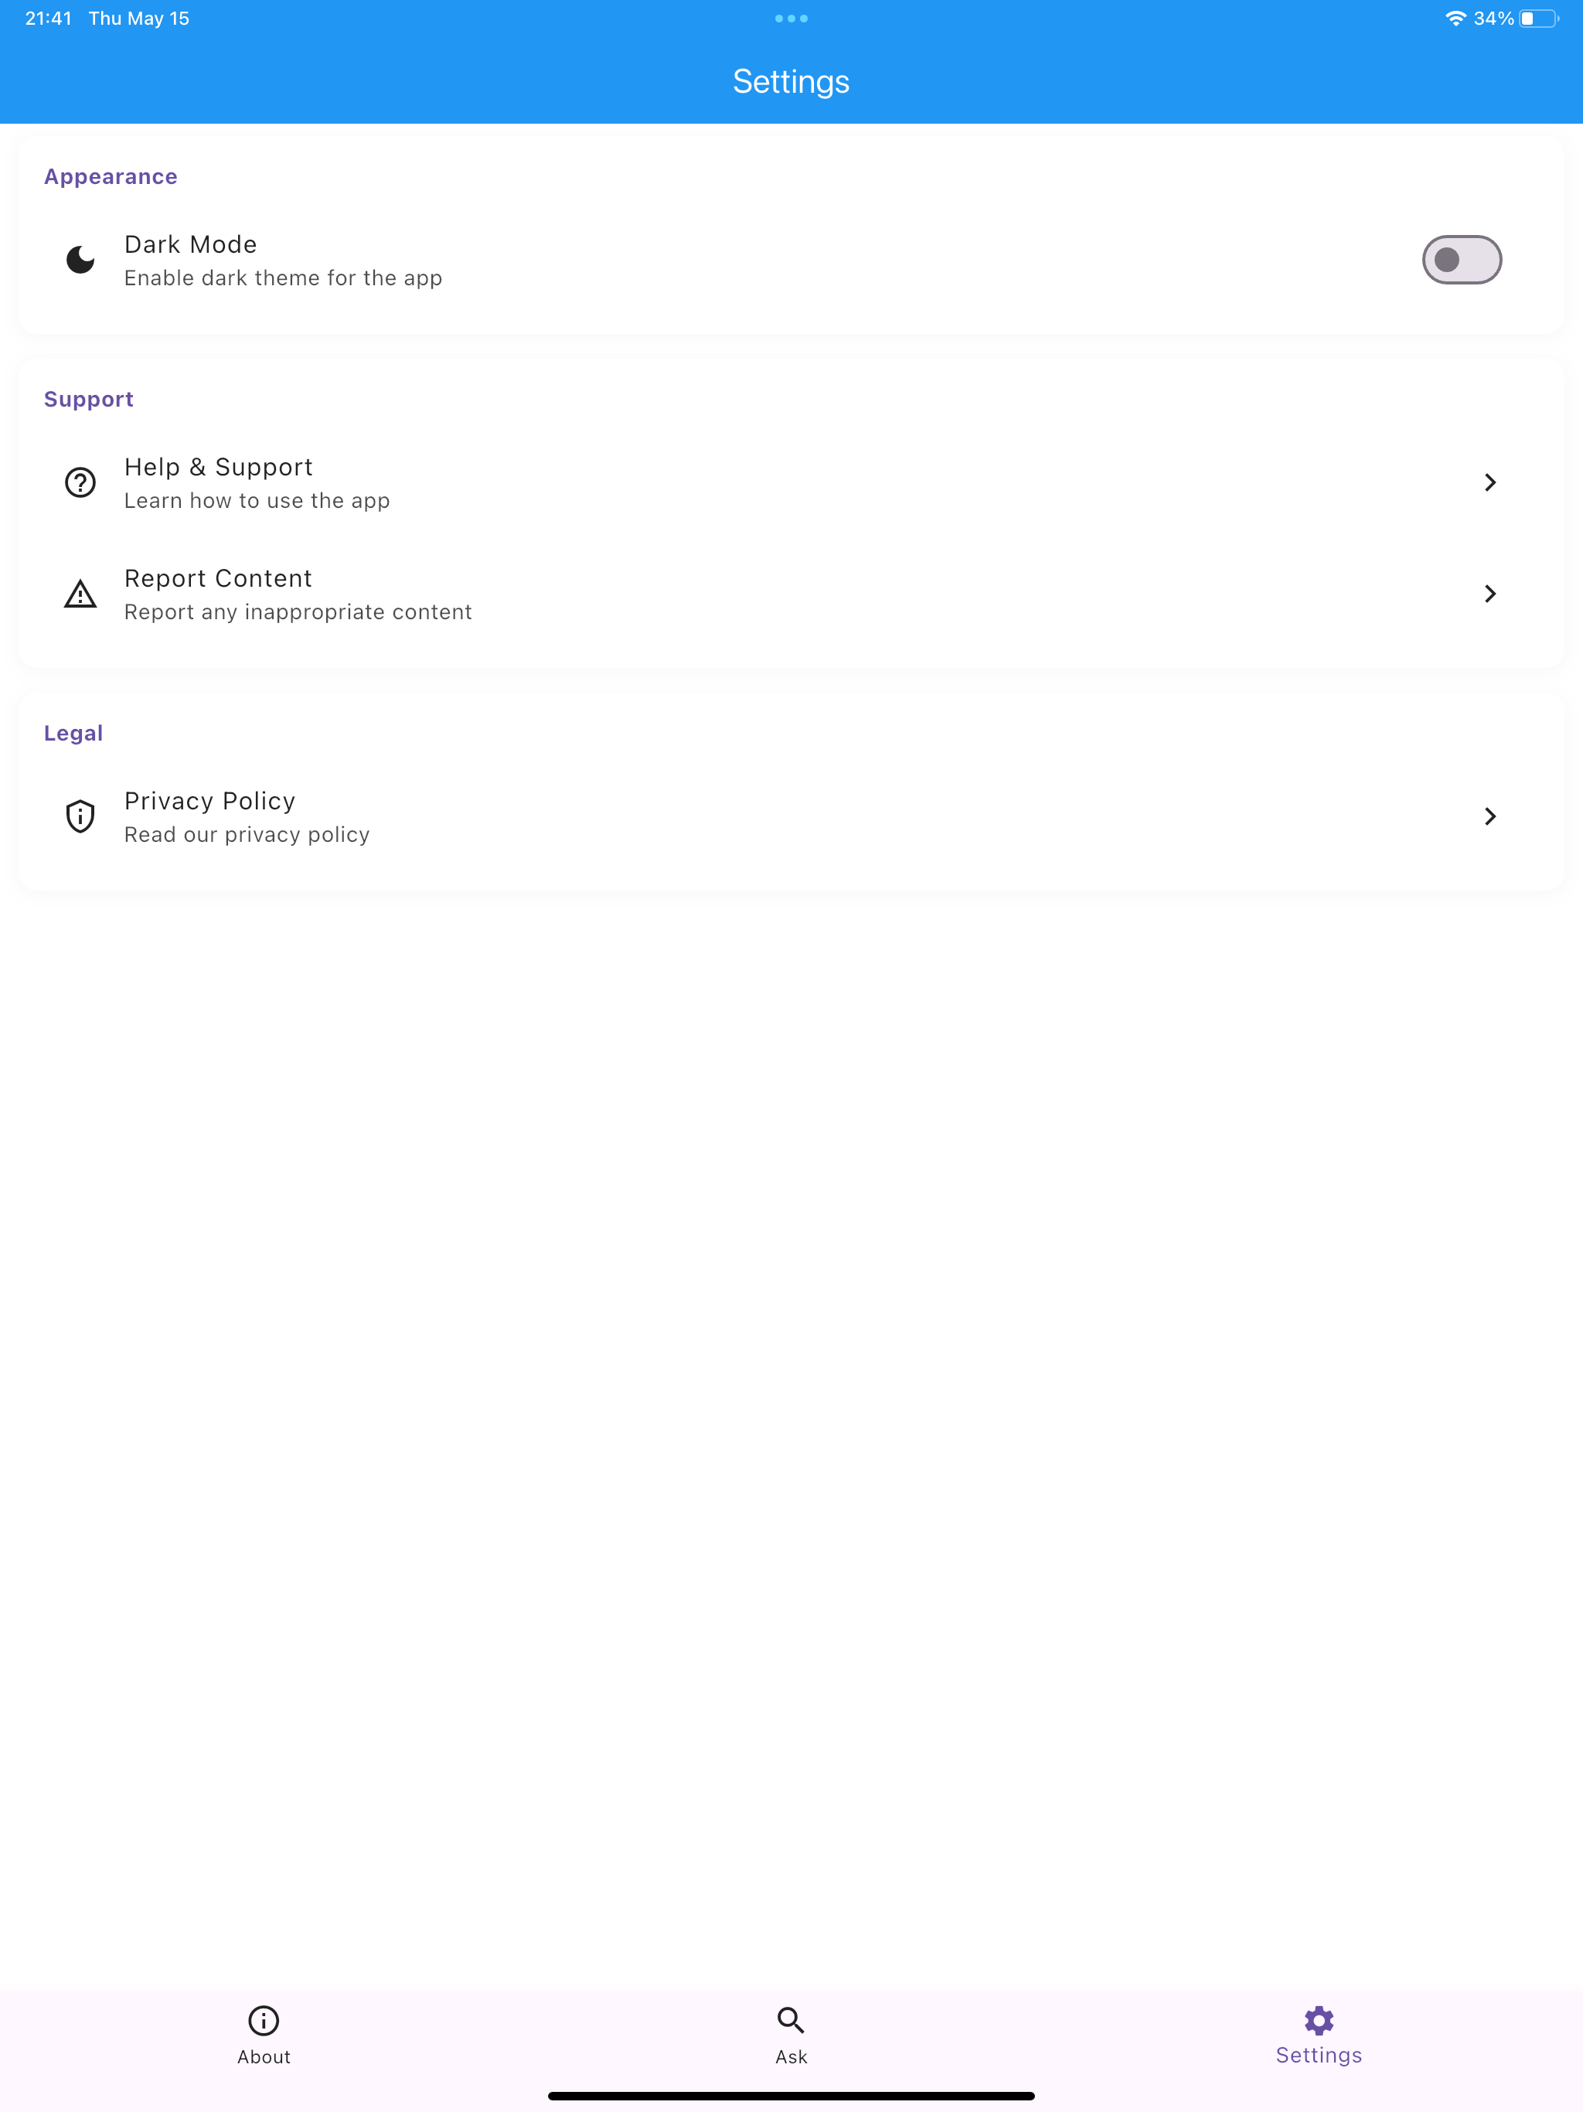
Task: Tap the battery indicator in status bar
Action: [1539, 18]
